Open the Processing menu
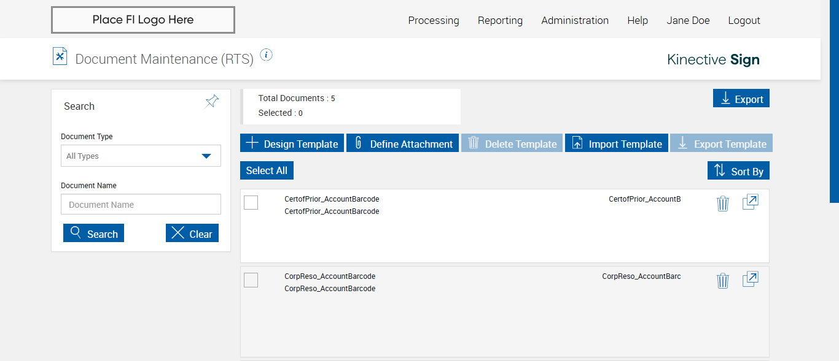Viewport: 839px width, 361px height. 434,20
